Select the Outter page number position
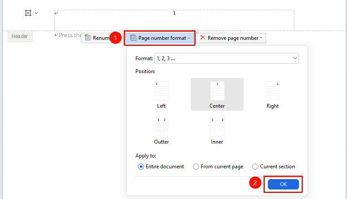 [x=161, y=131]
